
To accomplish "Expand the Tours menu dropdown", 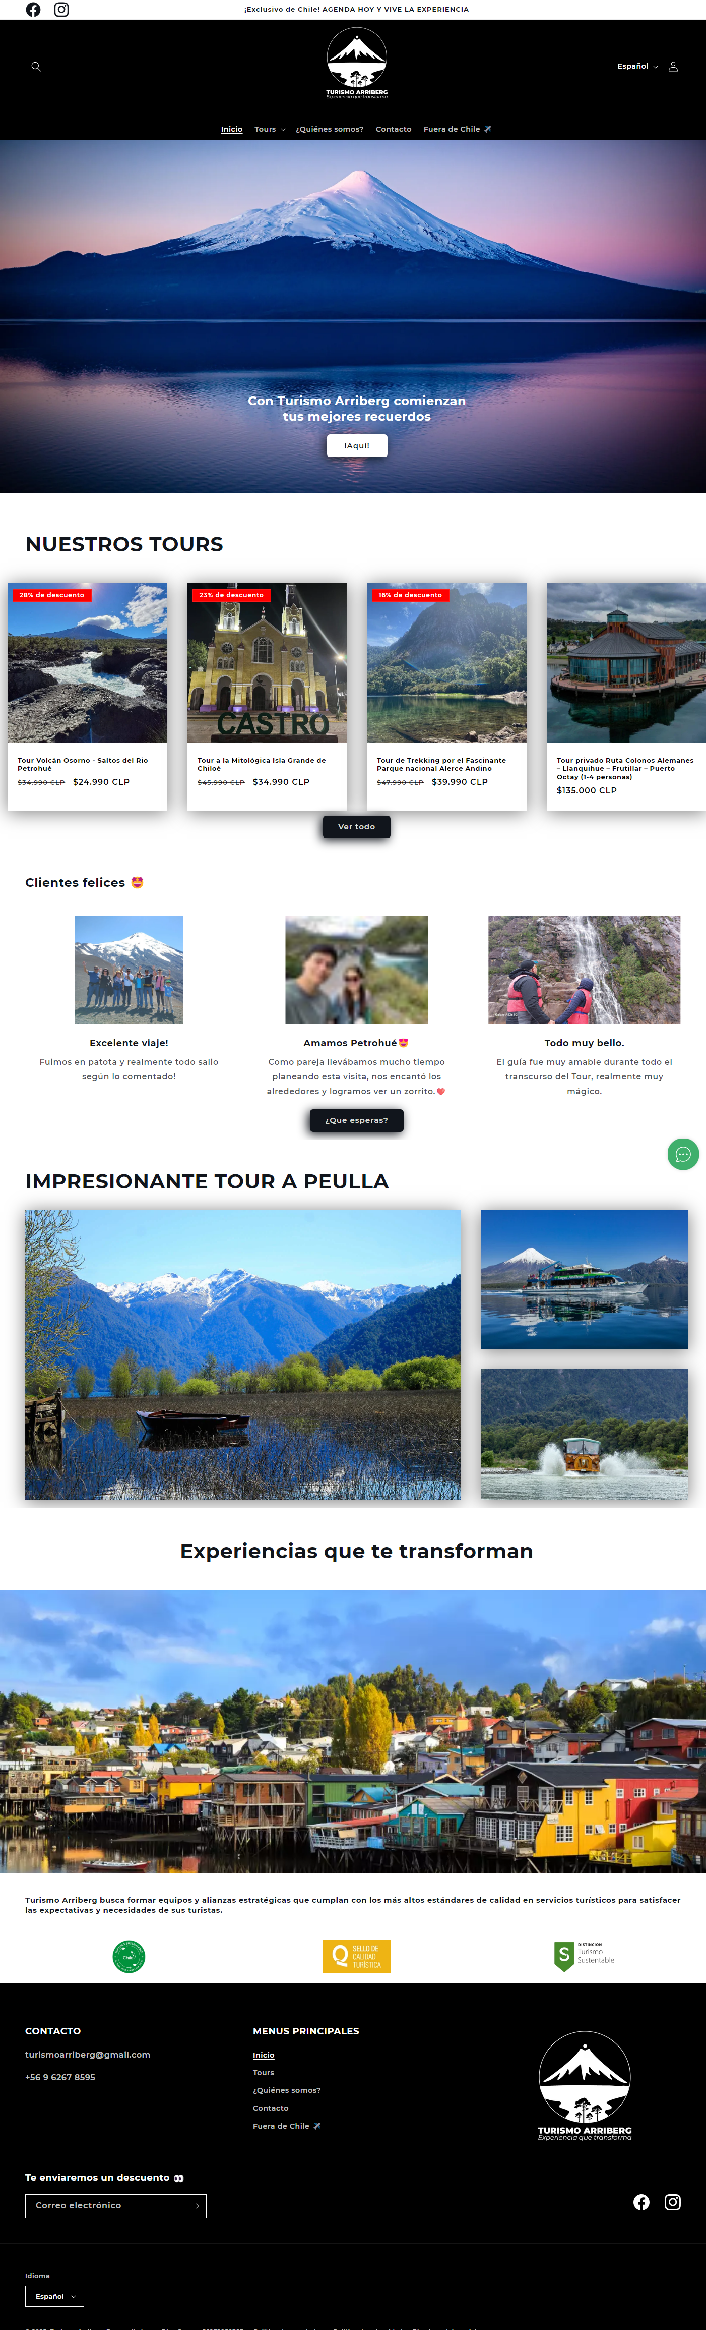I will [270, 129].
